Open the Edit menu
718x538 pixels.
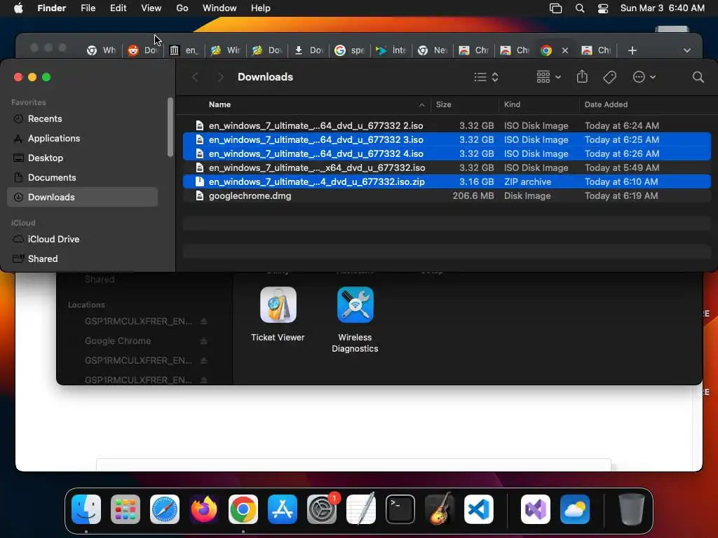118,8
